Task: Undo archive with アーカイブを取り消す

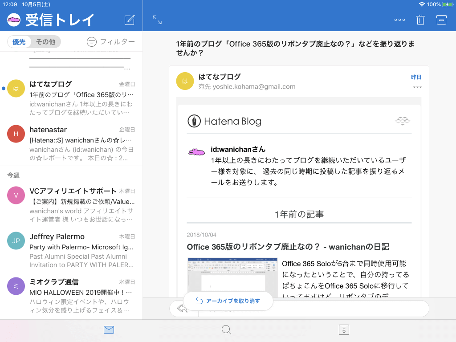Action: pos(228,301)
